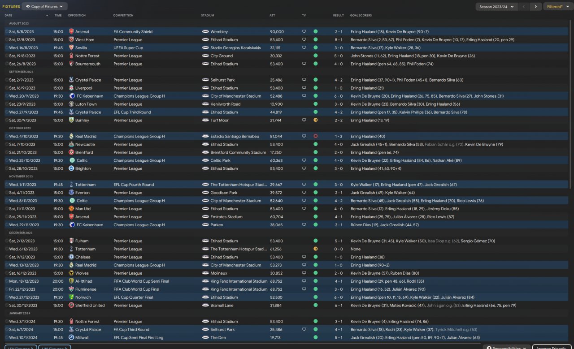Sort by the Att column header
The height and width of the screenshot is (349, 574).
pos(273,15)
